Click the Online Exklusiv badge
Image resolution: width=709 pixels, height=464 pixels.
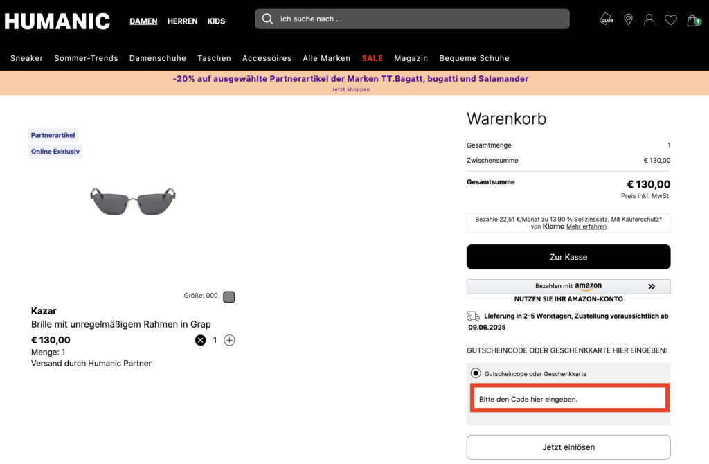coord(55,152)
